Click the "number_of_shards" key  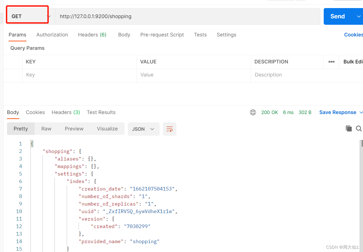click(106, 196)
